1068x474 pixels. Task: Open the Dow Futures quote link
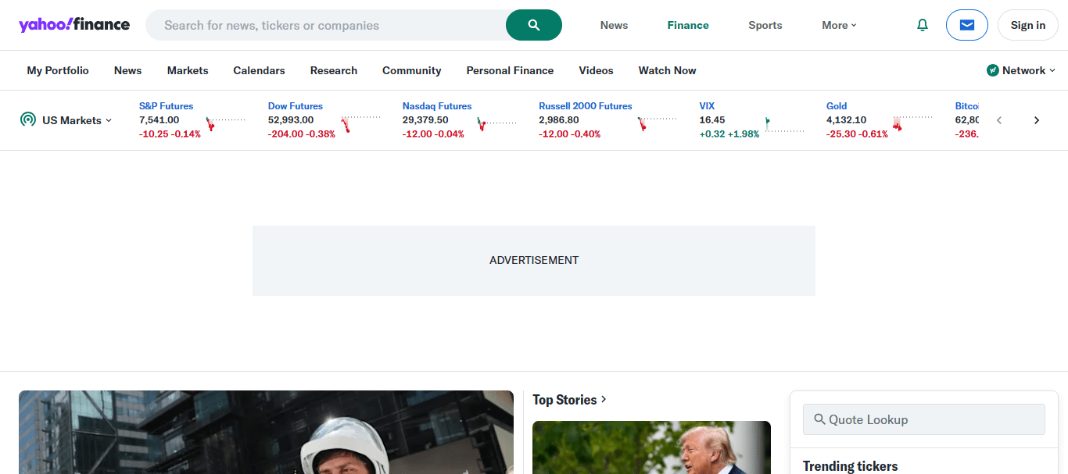click(x=295, y=106)
